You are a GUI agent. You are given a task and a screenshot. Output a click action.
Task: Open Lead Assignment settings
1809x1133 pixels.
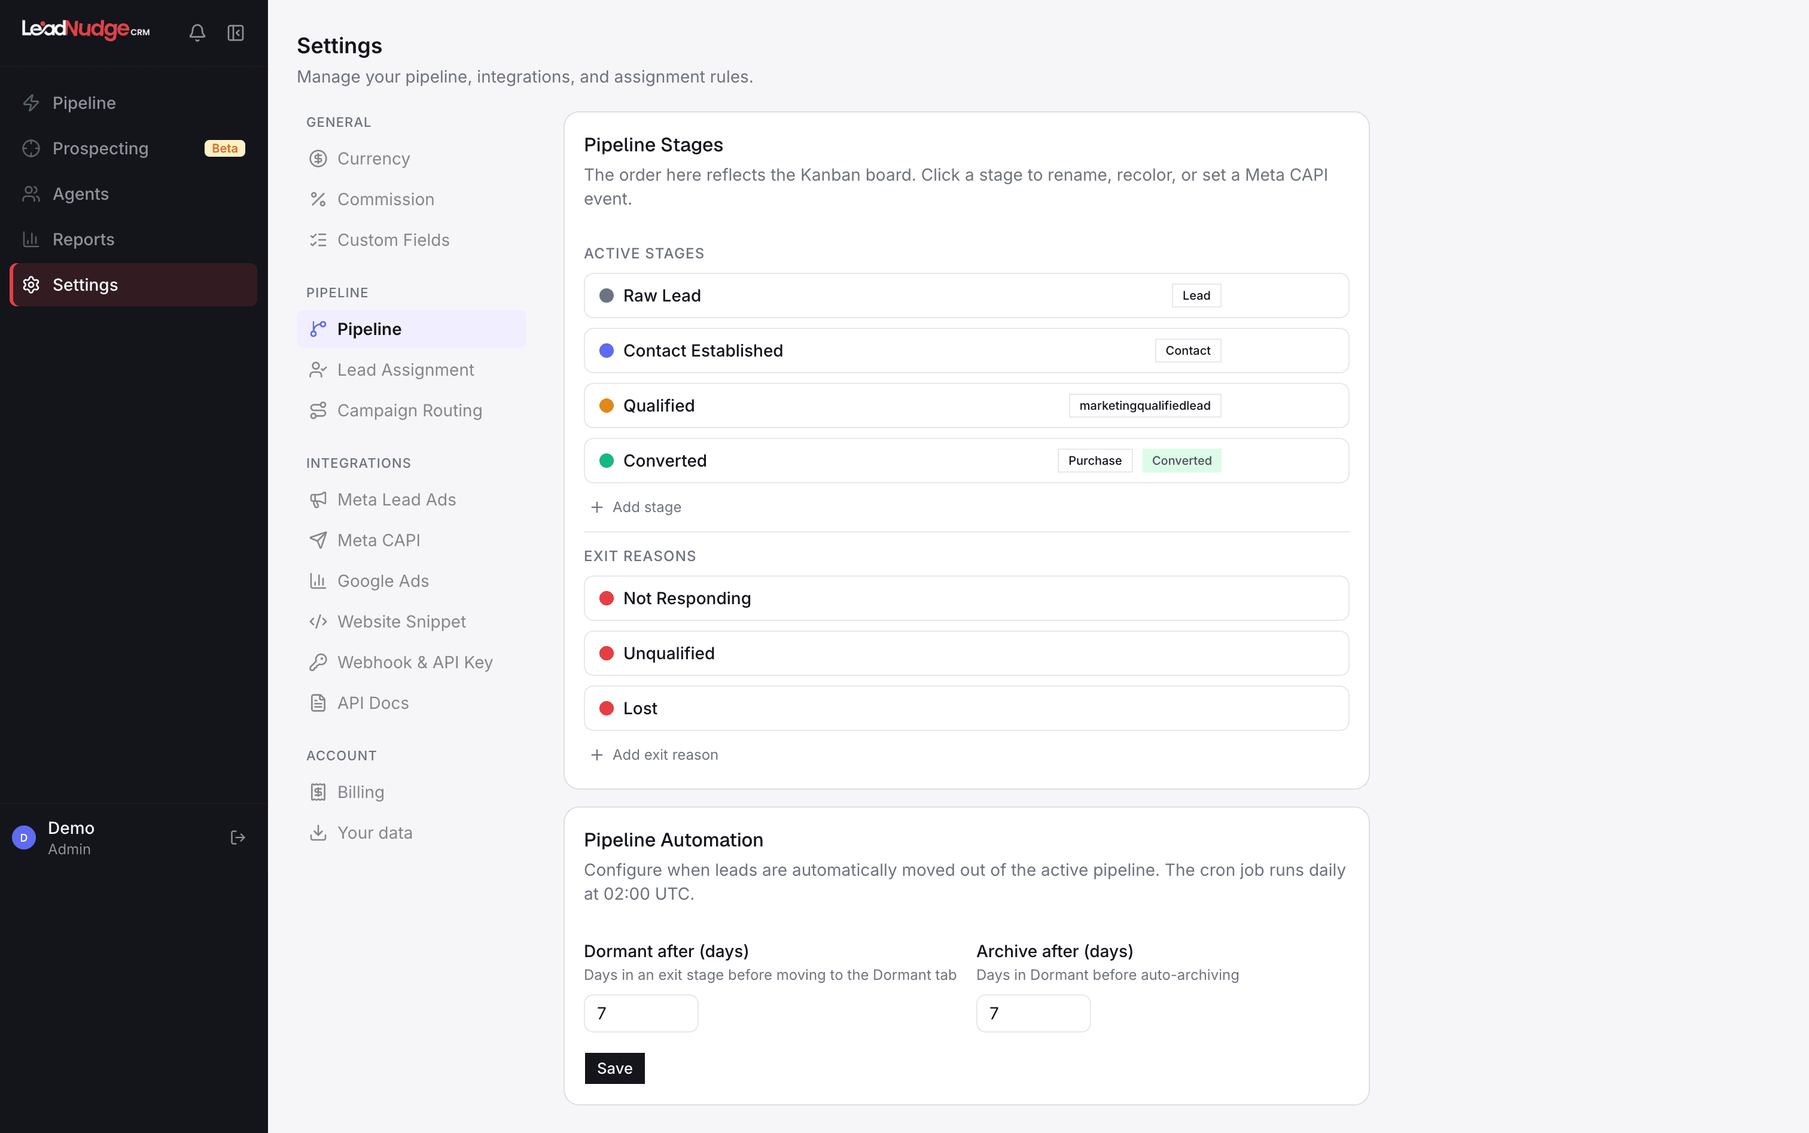(x=412, y=370)
